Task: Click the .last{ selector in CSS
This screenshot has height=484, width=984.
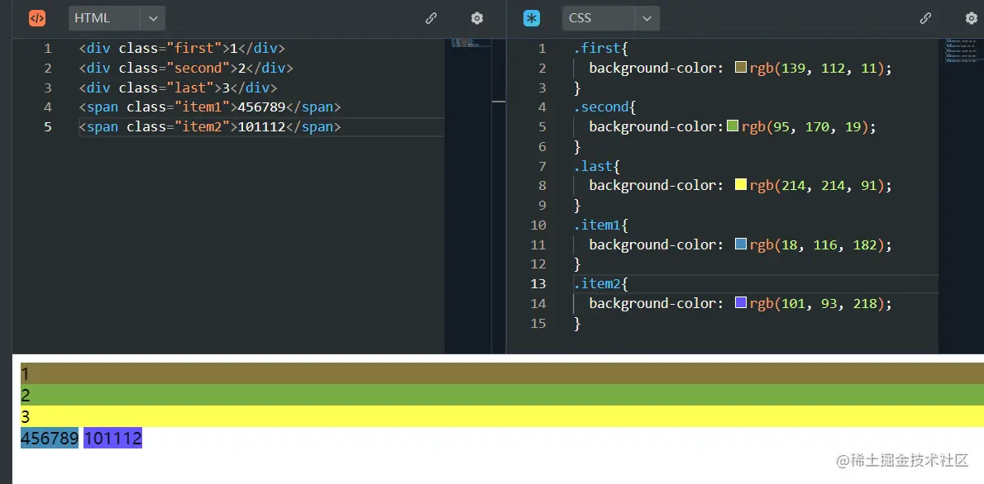Action: 596,166
